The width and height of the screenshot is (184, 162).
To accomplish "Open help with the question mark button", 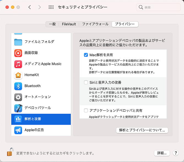I will 176,153.
